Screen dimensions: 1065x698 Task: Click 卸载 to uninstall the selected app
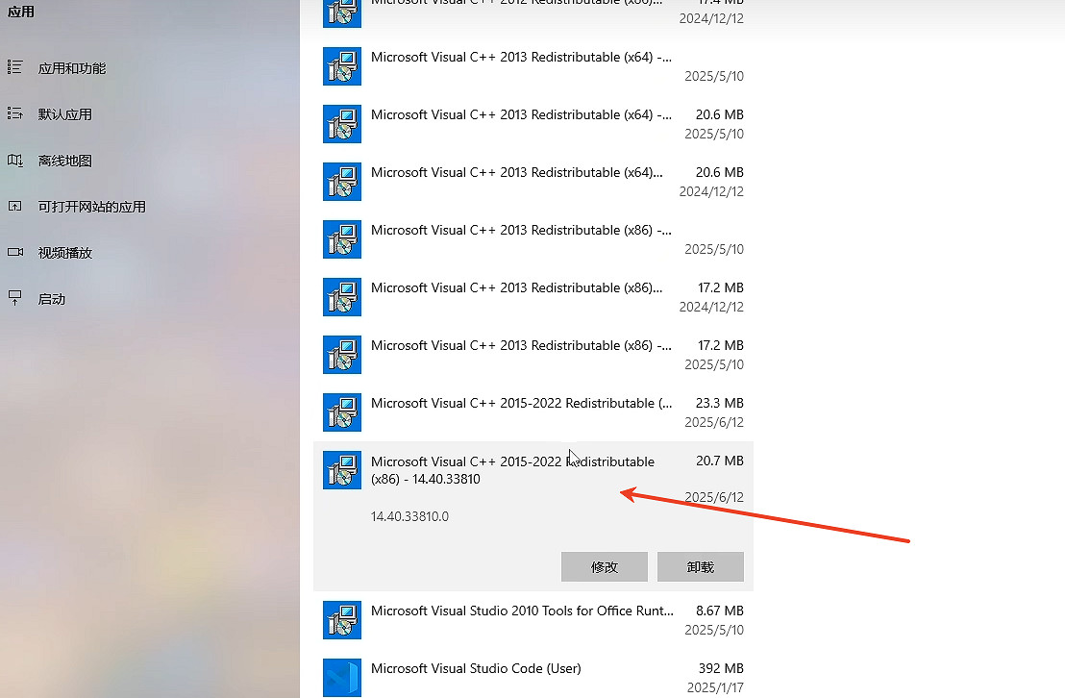tap(700, 566)
